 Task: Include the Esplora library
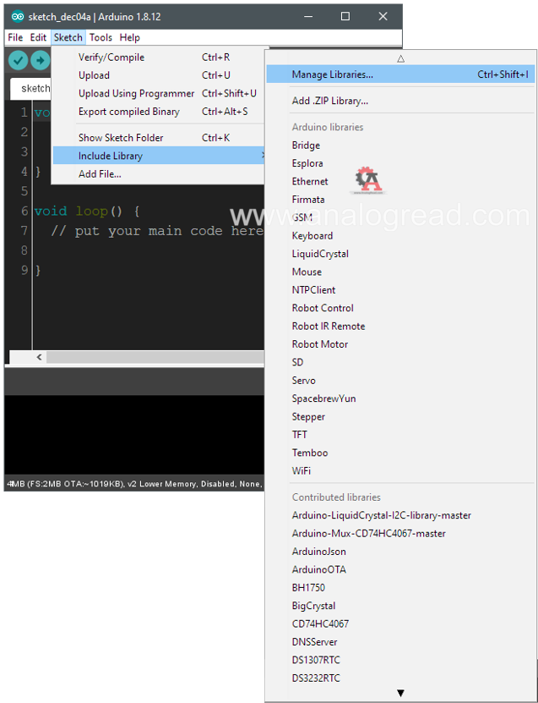(x=400, y=163)
